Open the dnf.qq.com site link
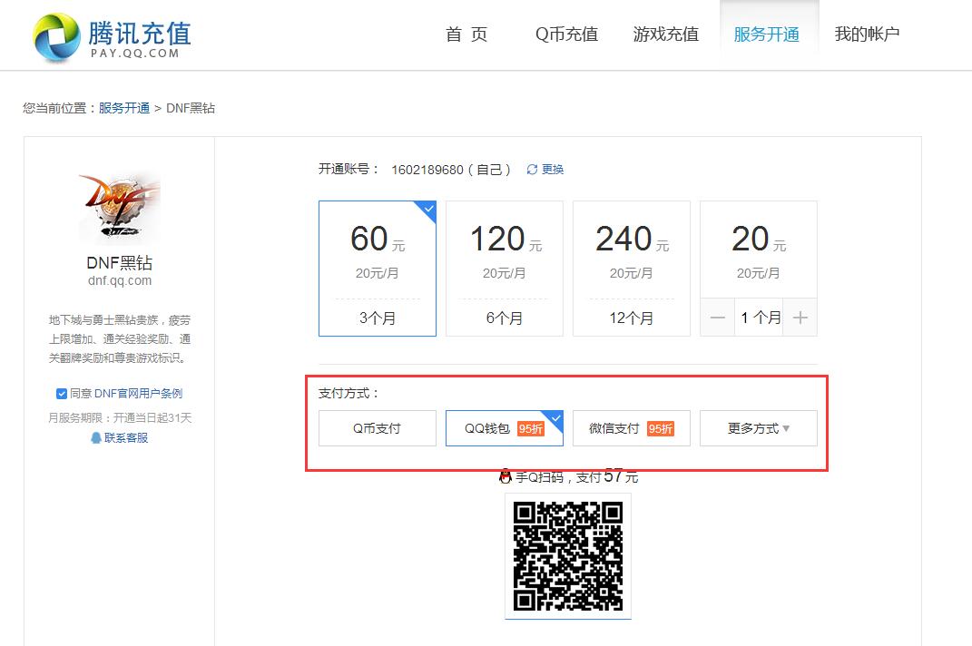 click(x=120, y=280)
